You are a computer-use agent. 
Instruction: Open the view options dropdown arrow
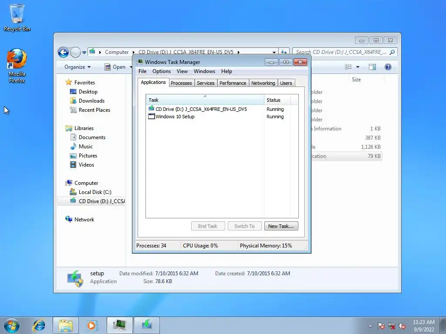[358, 67]
